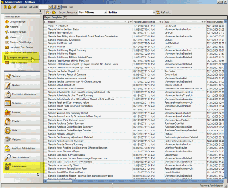This screenshot has width=228, height=188.
Task: Toggle the header checkbox beside Report column
Action: [46, 22]
